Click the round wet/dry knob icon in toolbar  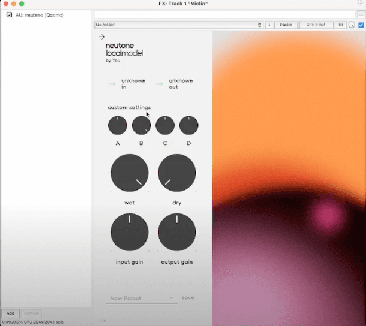click(x=352, y=25)
